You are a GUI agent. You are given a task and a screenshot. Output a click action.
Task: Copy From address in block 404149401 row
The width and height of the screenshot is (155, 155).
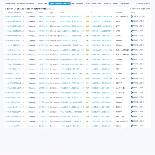(x=84, y=64)
